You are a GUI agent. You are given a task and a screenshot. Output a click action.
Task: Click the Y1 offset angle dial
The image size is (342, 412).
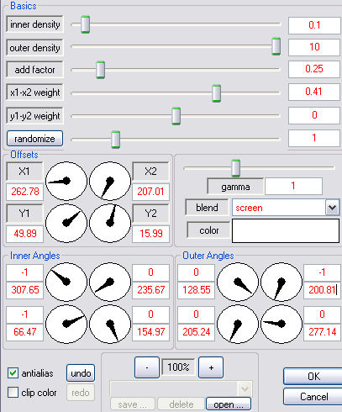click(x=66, y=223)
